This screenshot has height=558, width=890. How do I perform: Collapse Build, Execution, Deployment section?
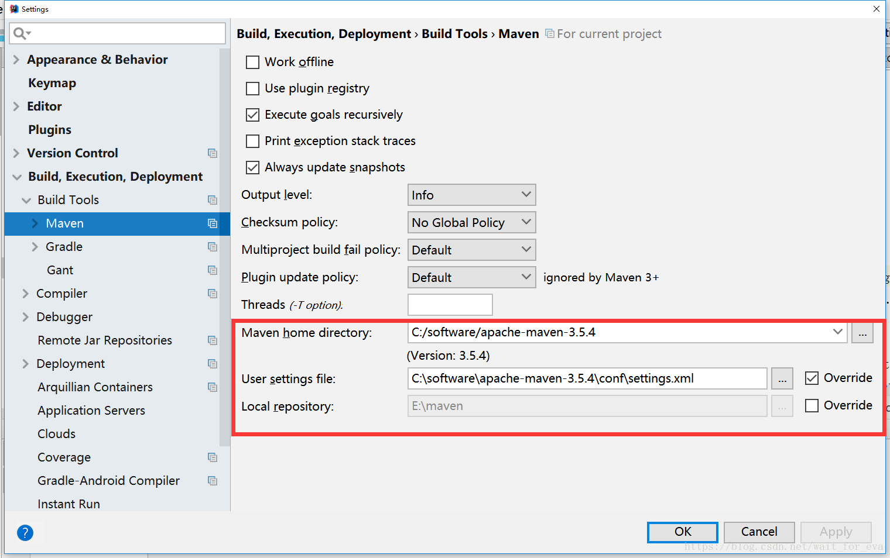(x=17, y=177)
